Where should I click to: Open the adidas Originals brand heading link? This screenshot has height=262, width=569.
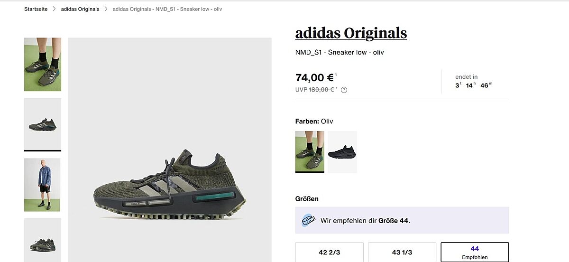(x=351, y=33)
